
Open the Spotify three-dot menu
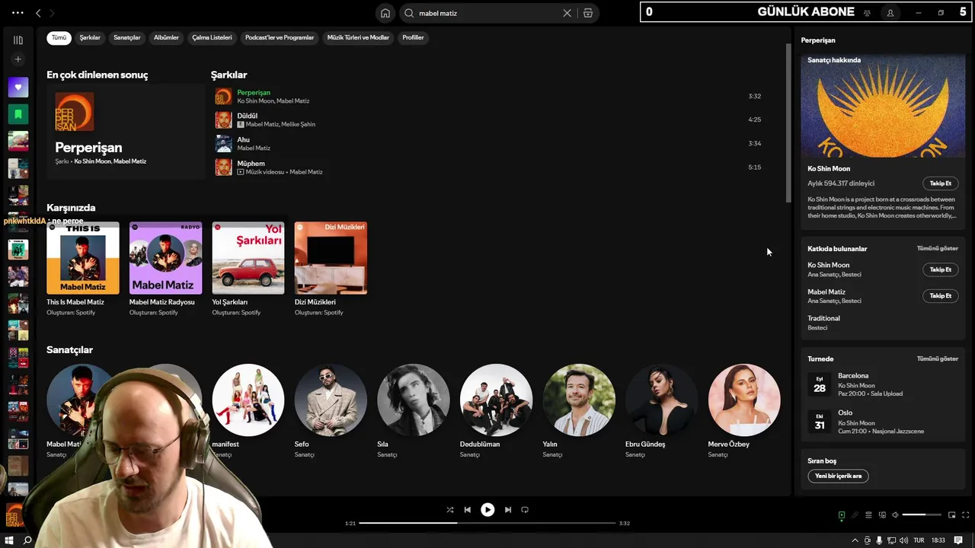[x=18, y=13]
